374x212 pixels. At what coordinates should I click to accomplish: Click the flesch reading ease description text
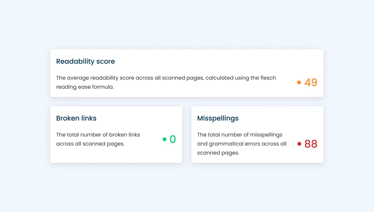[x=166, y=82]
